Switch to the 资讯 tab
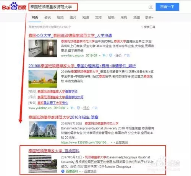The width and height of the screenshot is (191, 176). [47, 18]
